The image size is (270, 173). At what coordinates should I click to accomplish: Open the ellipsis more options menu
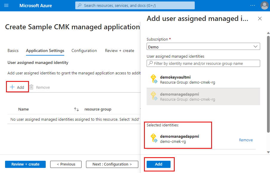pyautogui.click(x=252, y=5)
